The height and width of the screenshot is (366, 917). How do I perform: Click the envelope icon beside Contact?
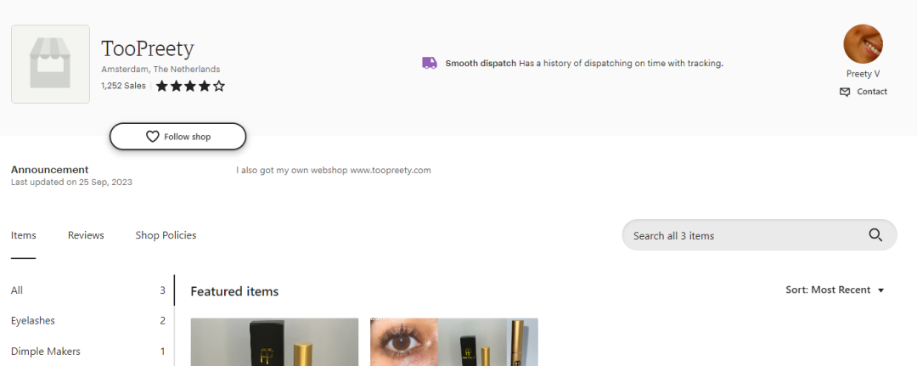pos(845,92)
